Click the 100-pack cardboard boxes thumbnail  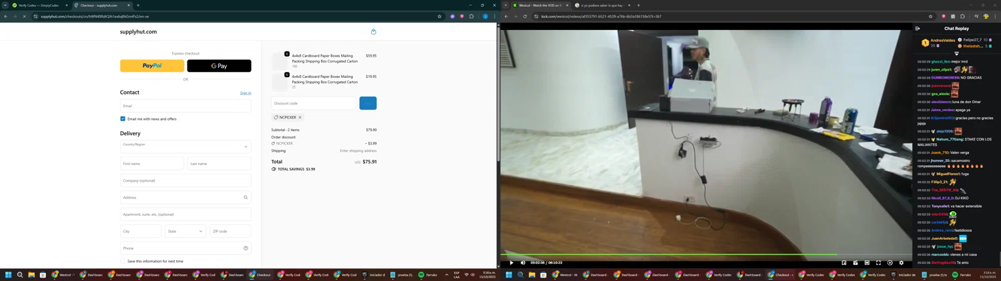(280, 61)
